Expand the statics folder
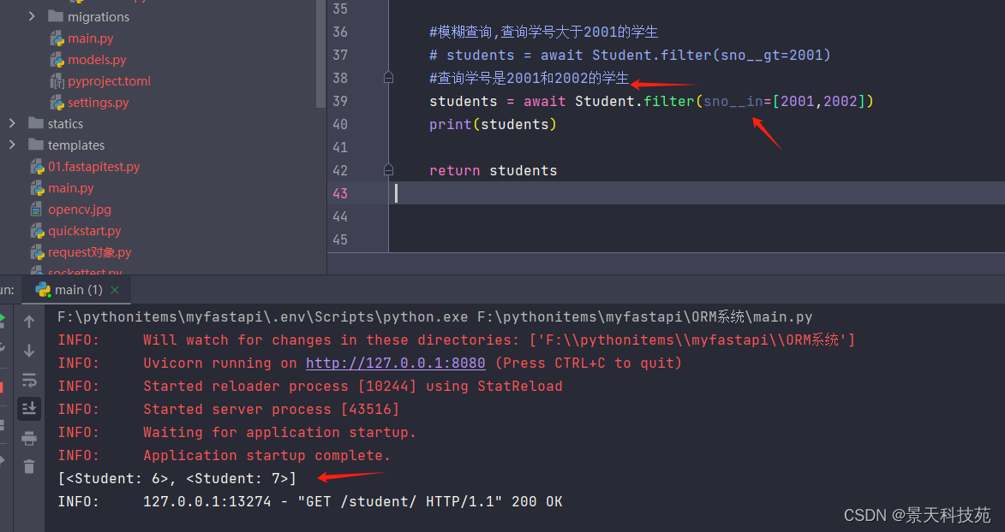1005x532 pixels. pos(12,124)
